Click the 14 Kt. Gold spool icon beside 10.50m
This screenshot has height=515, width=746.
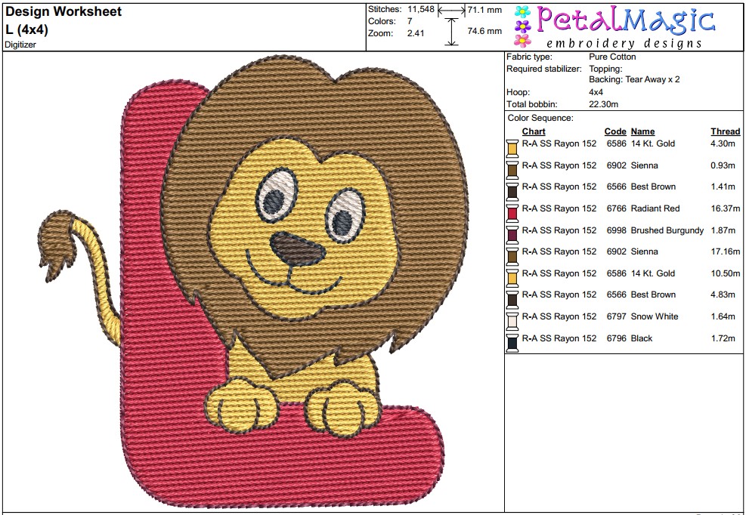click(512, 277)
